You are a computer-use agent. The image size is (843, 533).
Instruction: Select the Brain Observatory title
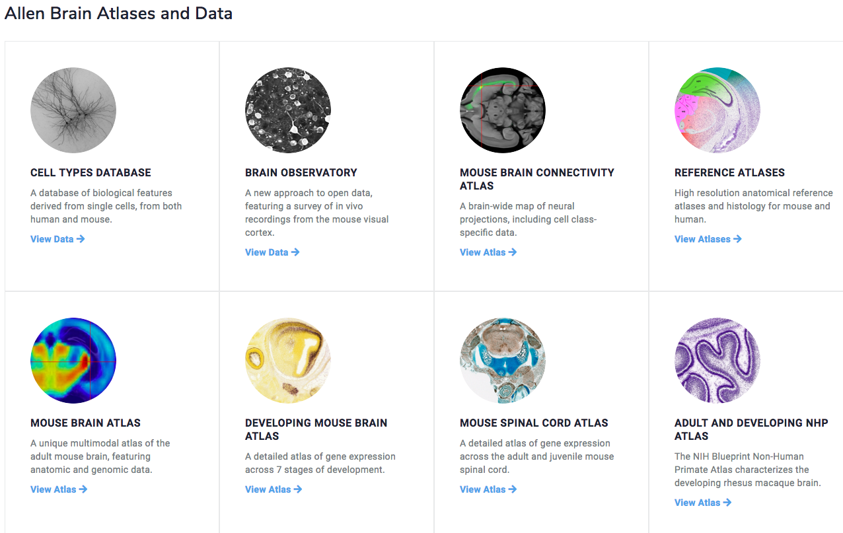301,172
